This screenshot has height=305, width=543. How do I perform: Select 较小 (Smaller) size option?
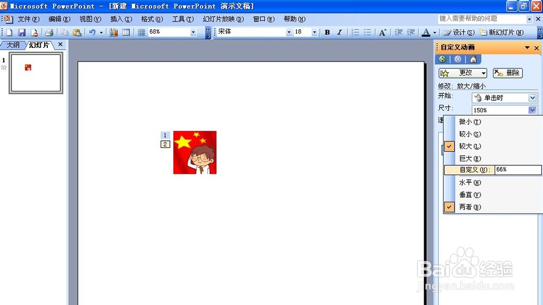tap(493, 134)
